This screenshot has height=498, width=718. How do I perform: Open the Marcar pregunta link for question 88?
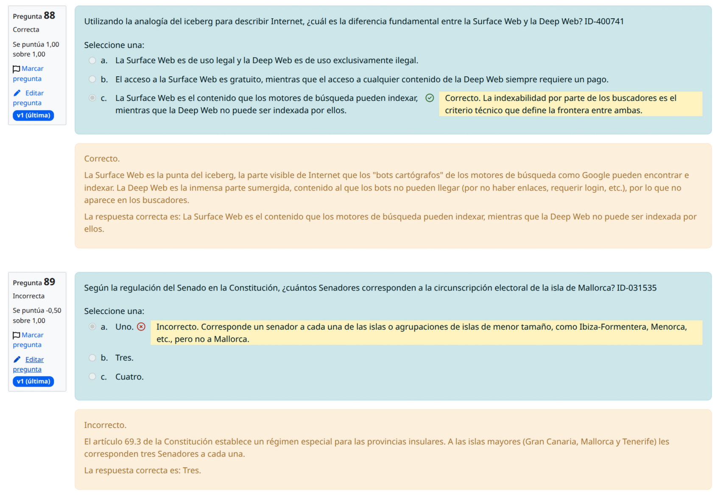[x=32, y=69]
